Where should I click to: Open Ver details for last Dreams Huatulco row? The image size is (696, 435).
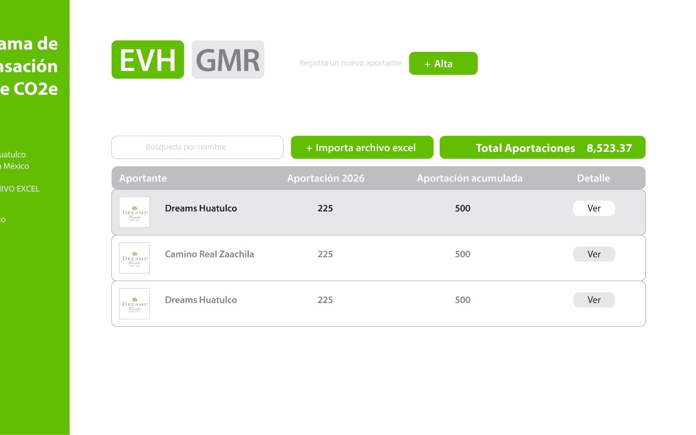594,300
